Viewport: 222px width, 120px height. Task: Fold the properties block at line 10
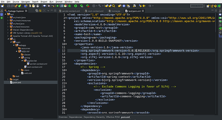click(x=66, y=44)
